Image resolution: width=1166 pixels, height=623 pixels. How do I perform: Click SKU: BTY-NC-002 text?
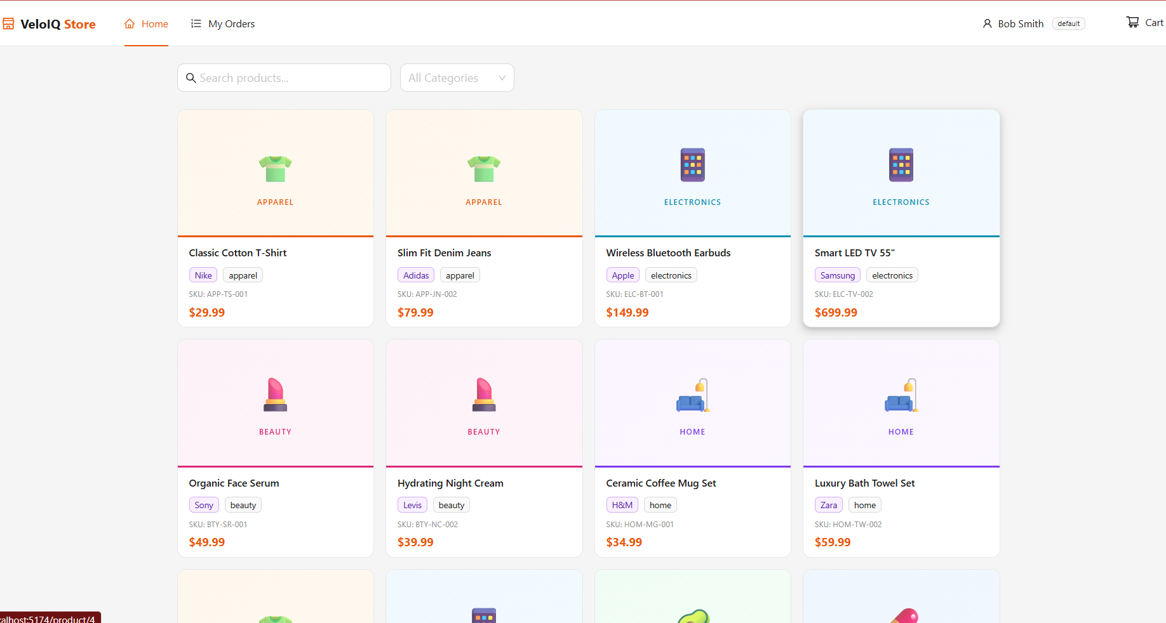point(427,525)
